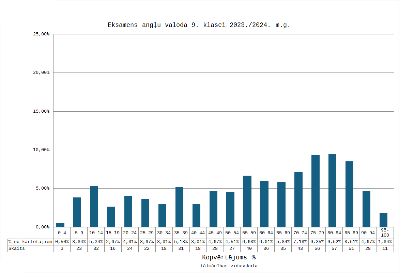Select the 85-89 range bar
The image size is (399, 273).
(x=349, y=194)
